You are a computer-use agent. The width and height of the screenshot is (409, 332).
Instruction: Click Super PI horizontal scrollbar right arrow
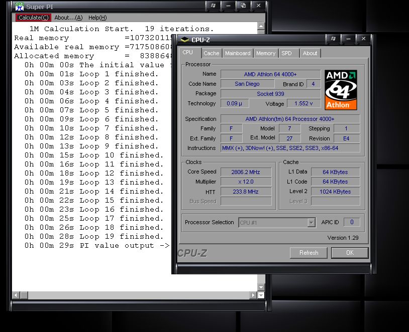click(253, 295)
